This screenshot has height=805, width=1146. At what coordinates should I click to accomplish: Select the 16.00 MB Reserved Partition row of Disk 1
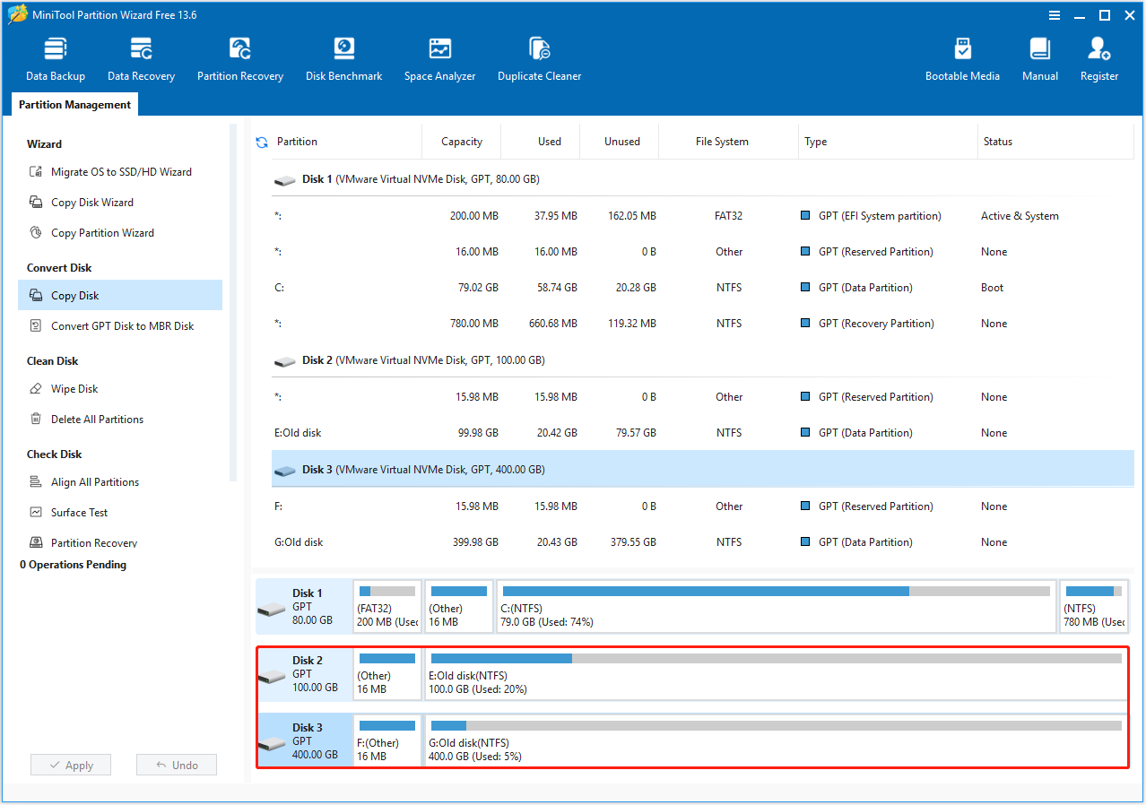tap(702, 252)
